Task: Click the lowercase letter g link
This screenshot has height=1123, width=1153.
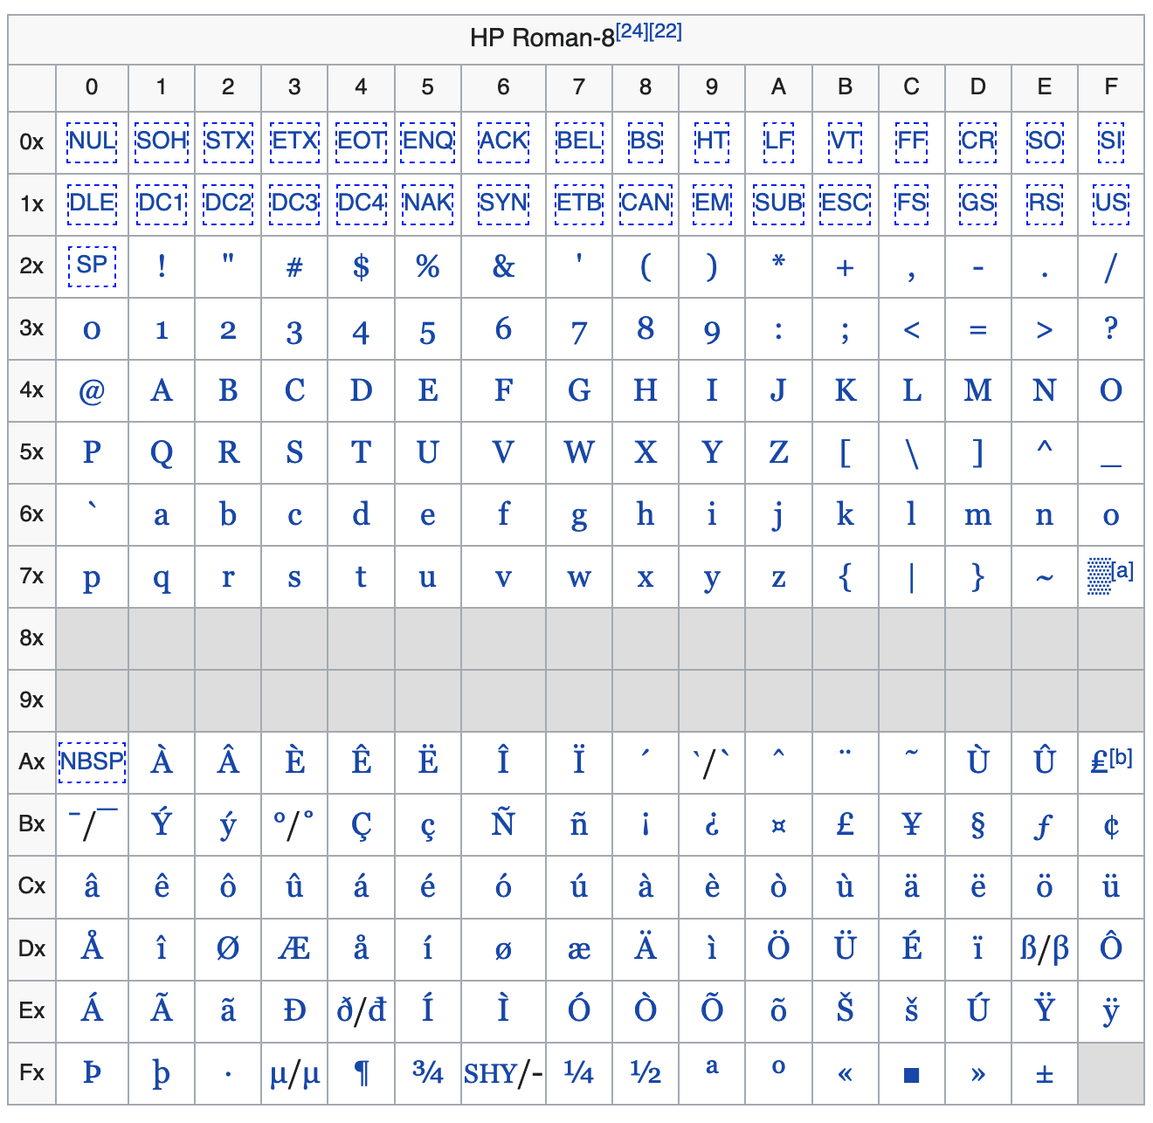Action: (x=579, y=517)
